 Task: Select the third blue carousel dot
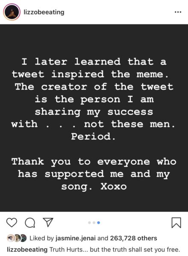click(98, 223)
